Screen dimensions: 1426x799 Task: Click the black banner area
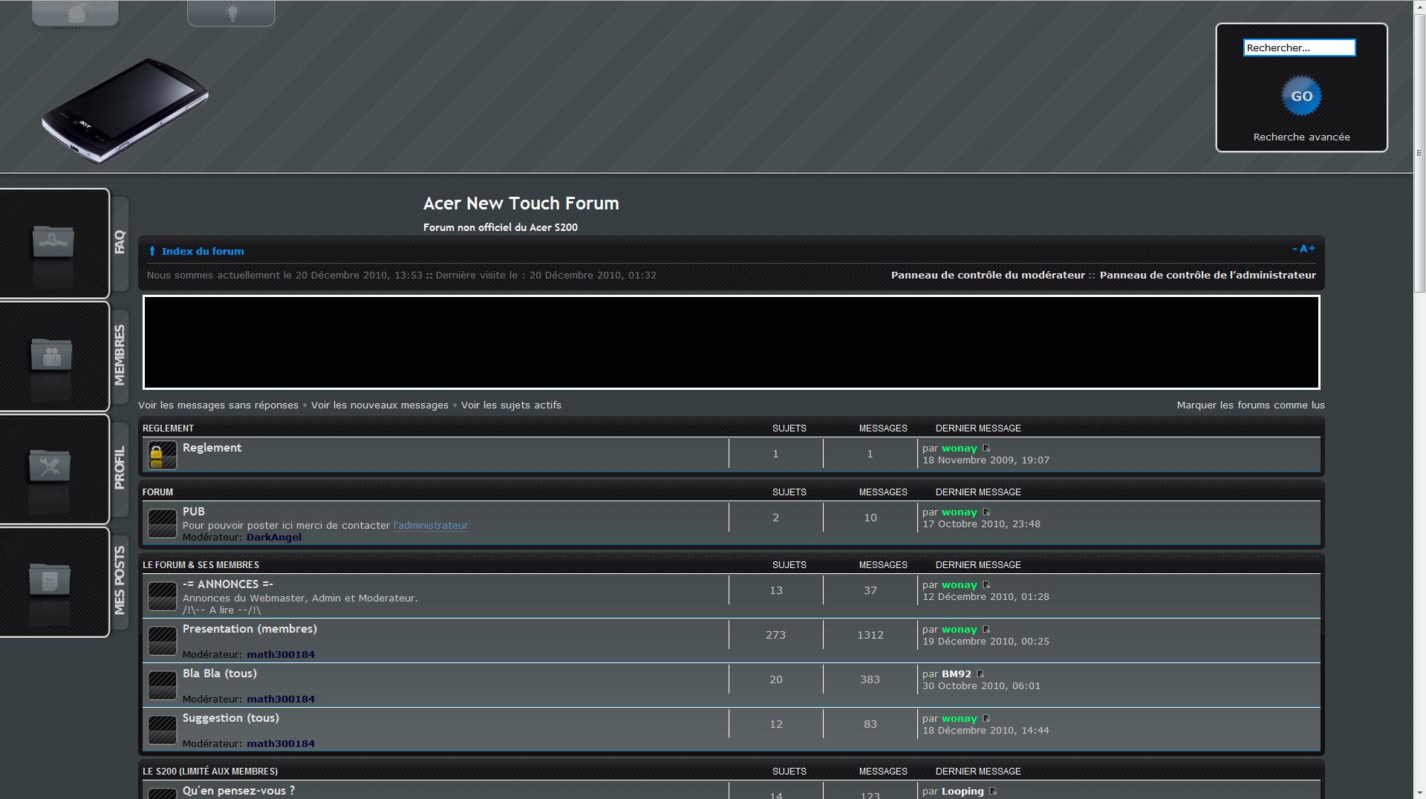point(731,342)
